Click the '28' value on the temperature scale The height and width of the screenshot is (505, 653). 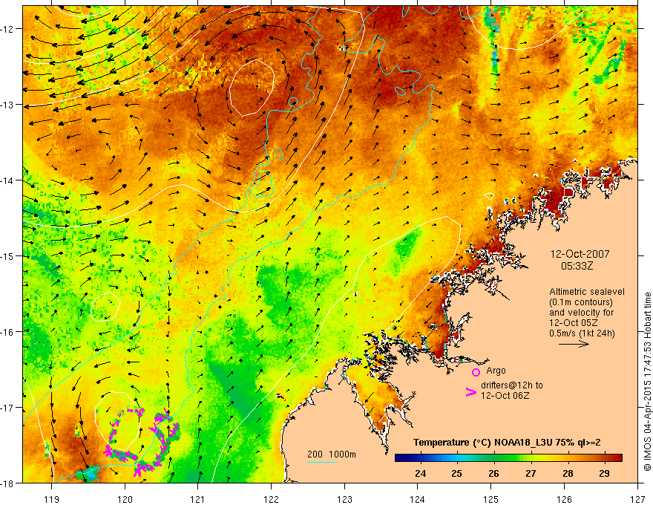pos(567,473)
